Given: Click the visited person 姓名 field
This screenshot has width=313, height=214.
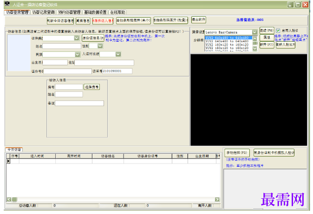Looking at the screenshot, I should pyautogui.click(x=69, y=94).
